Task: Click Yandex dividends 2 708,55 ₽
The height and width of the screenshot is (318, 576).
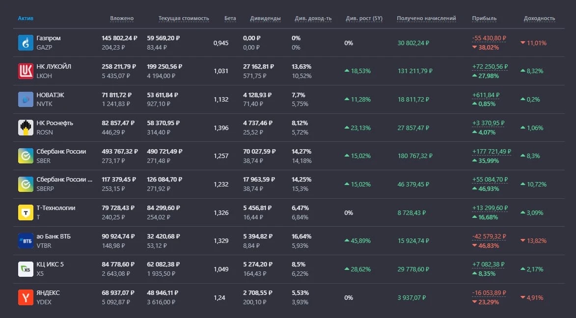Action: (x=257, y=292)
